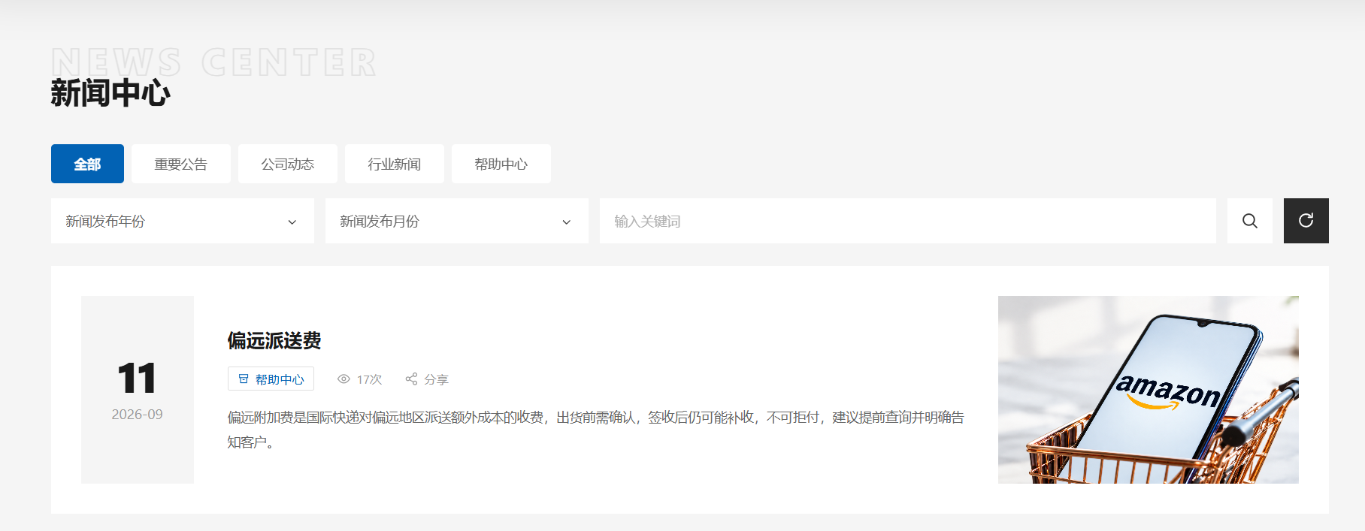
Task: Click the icon inside the 帮助中心 tag
Action: 244,379
